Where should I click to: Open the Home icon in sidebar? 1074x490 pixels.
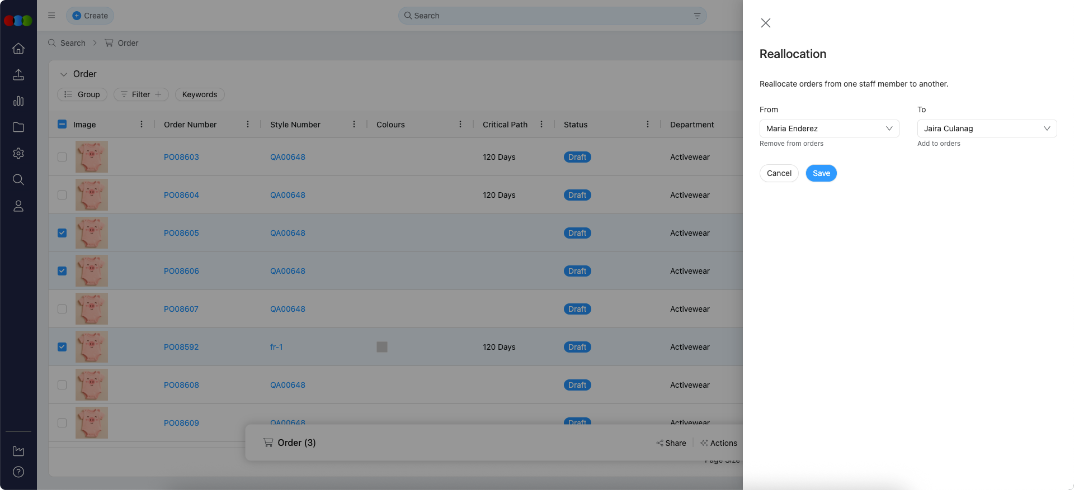click(18, 49)
